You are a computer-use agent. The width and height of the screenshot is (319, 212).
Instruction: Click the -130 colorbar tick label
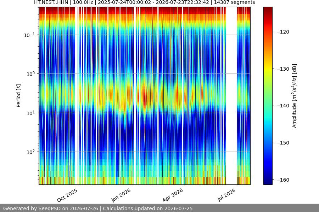[x=283, y=69]
